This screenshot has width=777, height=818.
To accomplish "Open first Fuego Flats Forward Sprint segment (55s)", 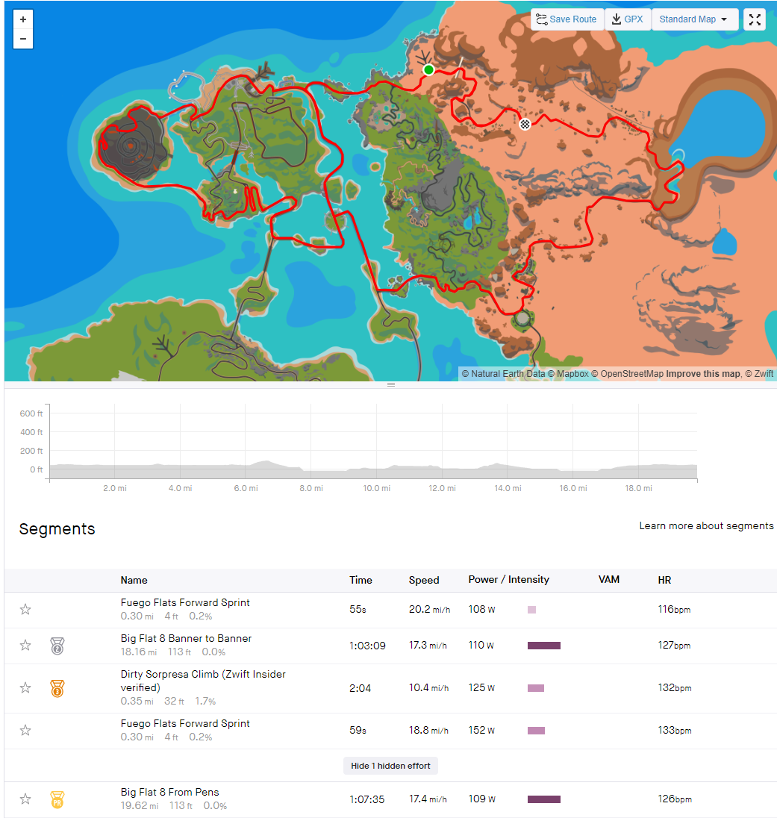I will click(x=184, y=602).
